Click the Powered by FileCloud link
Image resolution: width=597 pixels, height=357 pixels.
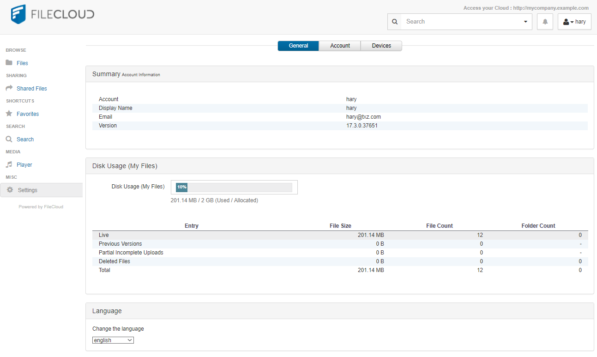point(41,207)
